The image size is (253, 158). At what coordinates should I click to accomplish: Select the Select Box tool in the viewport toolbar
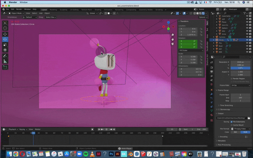pyautogui.click(x=5, y=23)
